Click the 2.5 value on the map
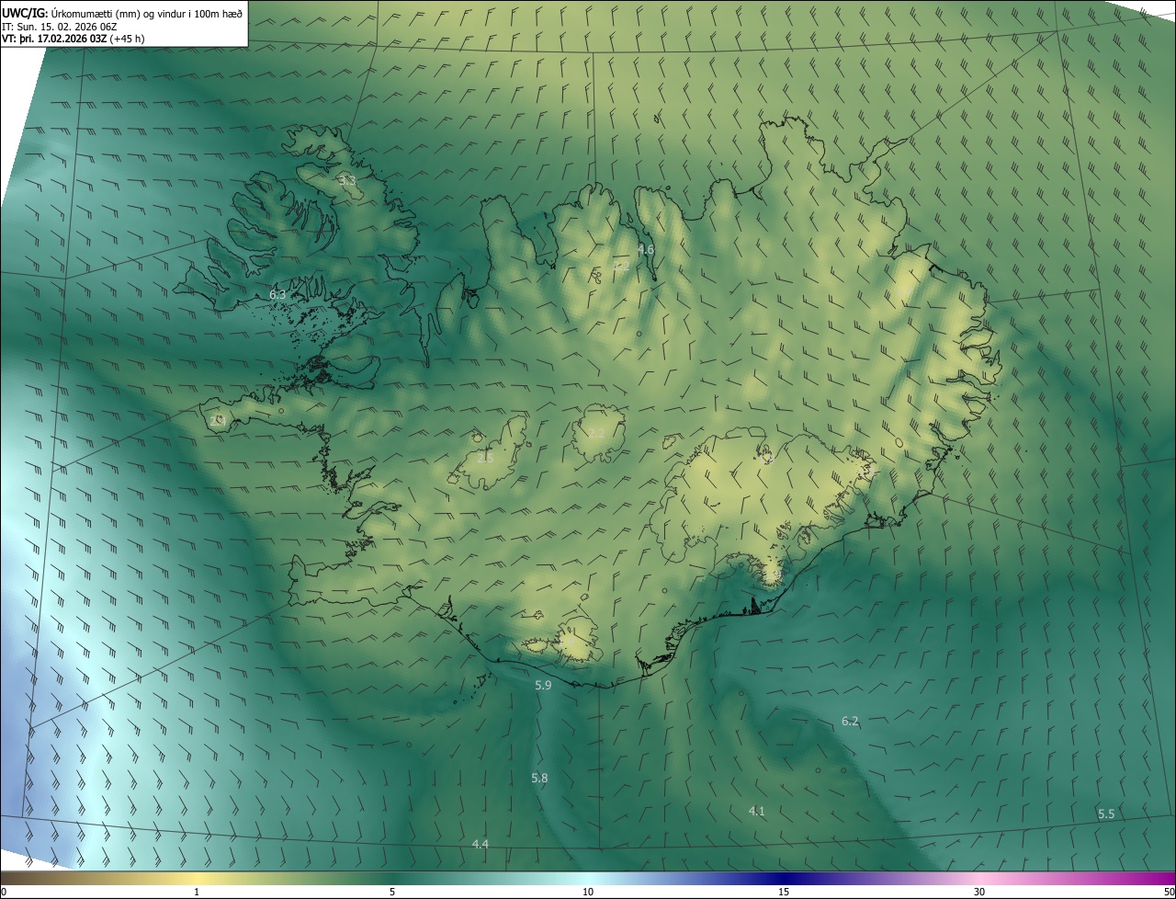 tap(485, 458)
